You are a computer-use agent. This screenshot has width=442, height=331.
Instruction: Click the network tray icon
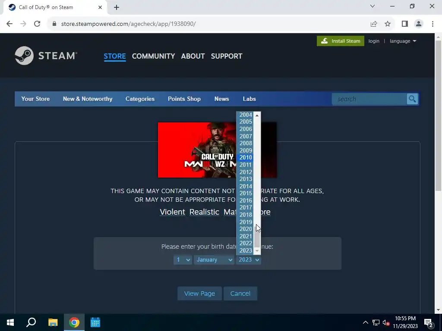pos(376,322)
